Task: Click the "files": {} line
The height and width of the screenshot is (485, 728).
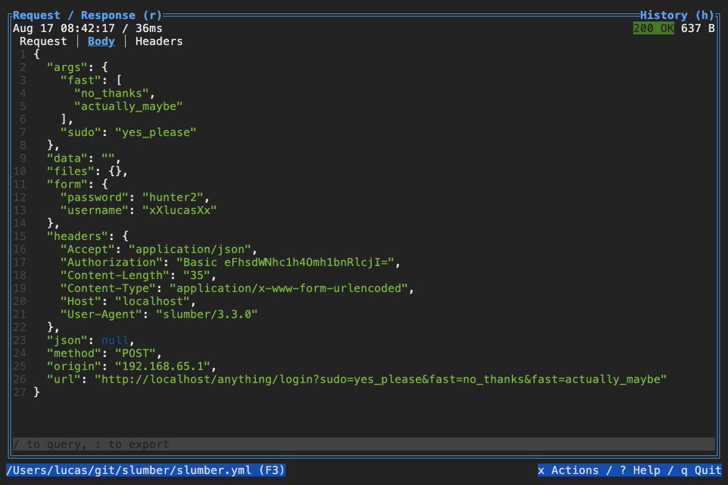Action: [87, 171]
